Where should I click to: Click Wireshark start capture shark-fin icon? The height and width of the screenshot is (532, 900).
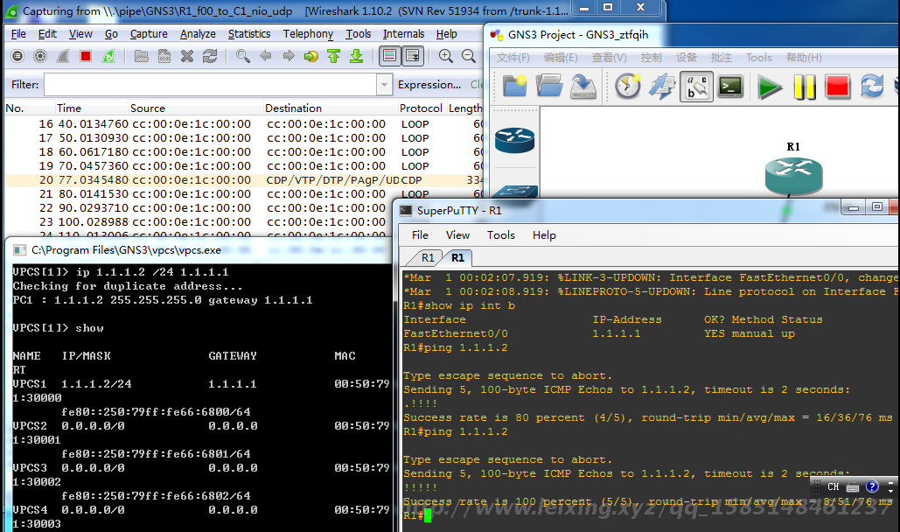tap(63, 56)
